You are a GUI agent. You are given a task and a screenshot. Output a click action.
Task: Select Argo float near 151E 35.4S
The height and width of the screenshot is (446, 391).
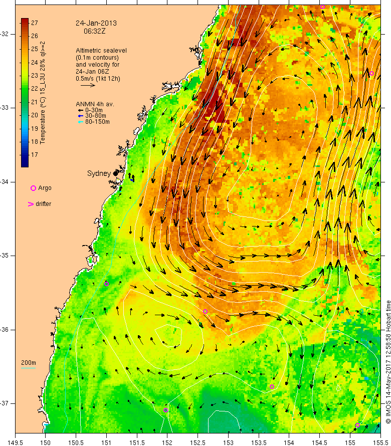tap(106, 284)
